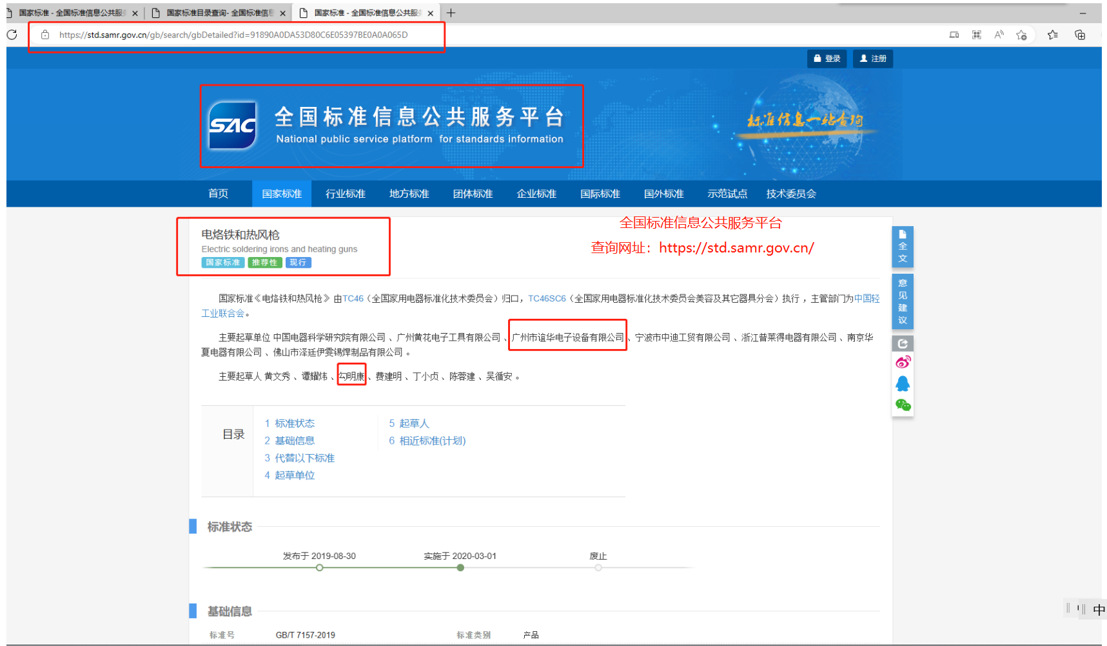Select 行业标准 navigation item

point(346,194)
